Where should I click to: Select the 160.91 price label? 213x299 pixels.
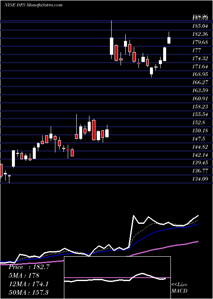click(200, 99)
